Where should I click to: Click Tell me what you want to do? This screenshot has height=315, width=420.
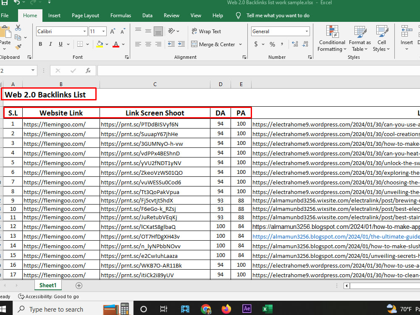pos(278,16)
